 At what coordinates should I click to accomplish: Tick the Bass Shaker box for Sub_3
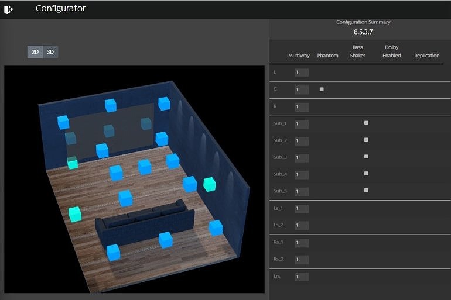click(366, 157)
